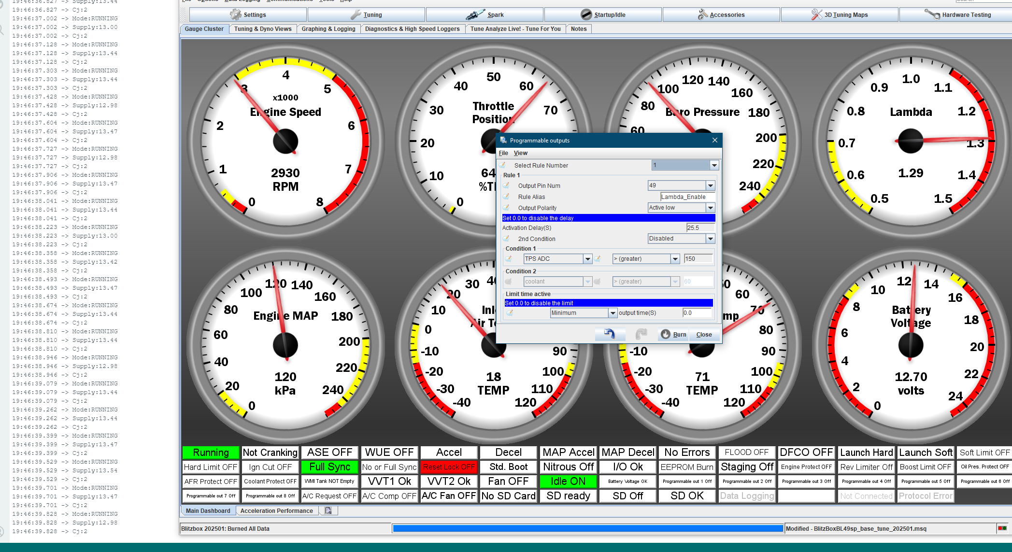The height and width of the screenshot is (552, 1012).
Task: Expand the TPS ADC condition dropdown
Action: 587,259
